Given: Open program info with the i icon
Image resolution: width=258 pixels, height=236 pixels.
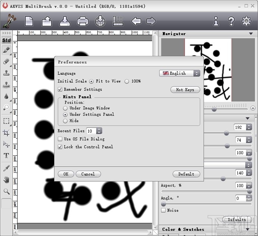Looking at the screenshot, I should pyautogui.click(x=216, y=21).
